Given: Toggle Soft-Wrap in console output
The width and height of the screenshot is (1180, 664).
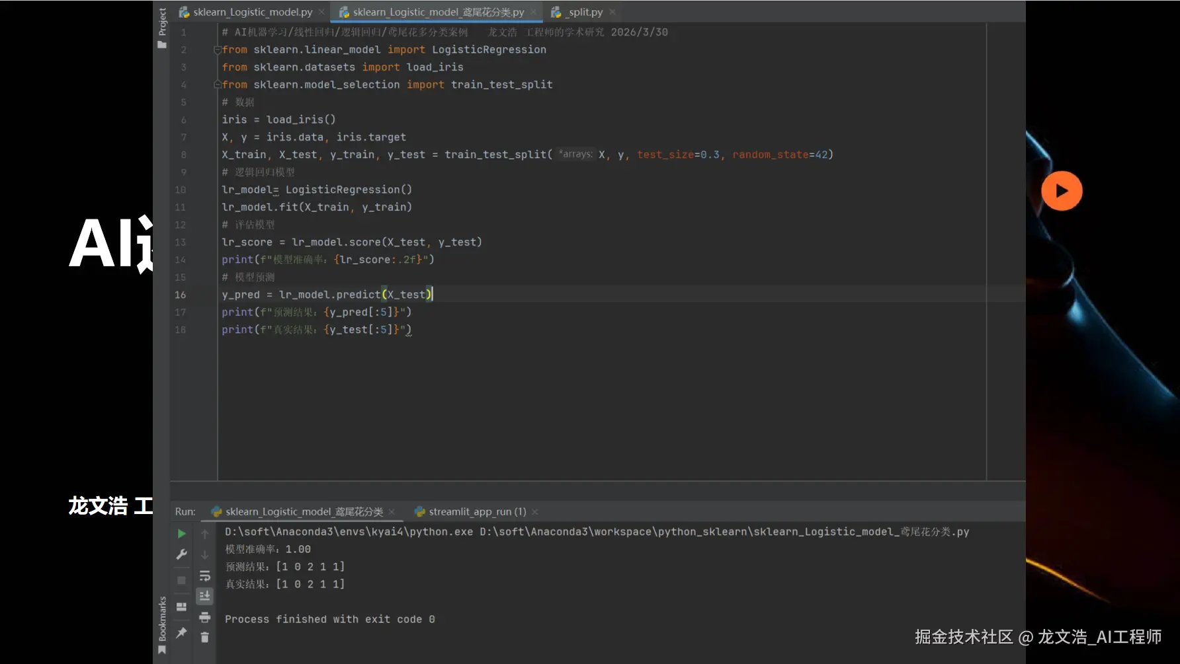Looking at the screenshot, I should [x=204, y=576].
